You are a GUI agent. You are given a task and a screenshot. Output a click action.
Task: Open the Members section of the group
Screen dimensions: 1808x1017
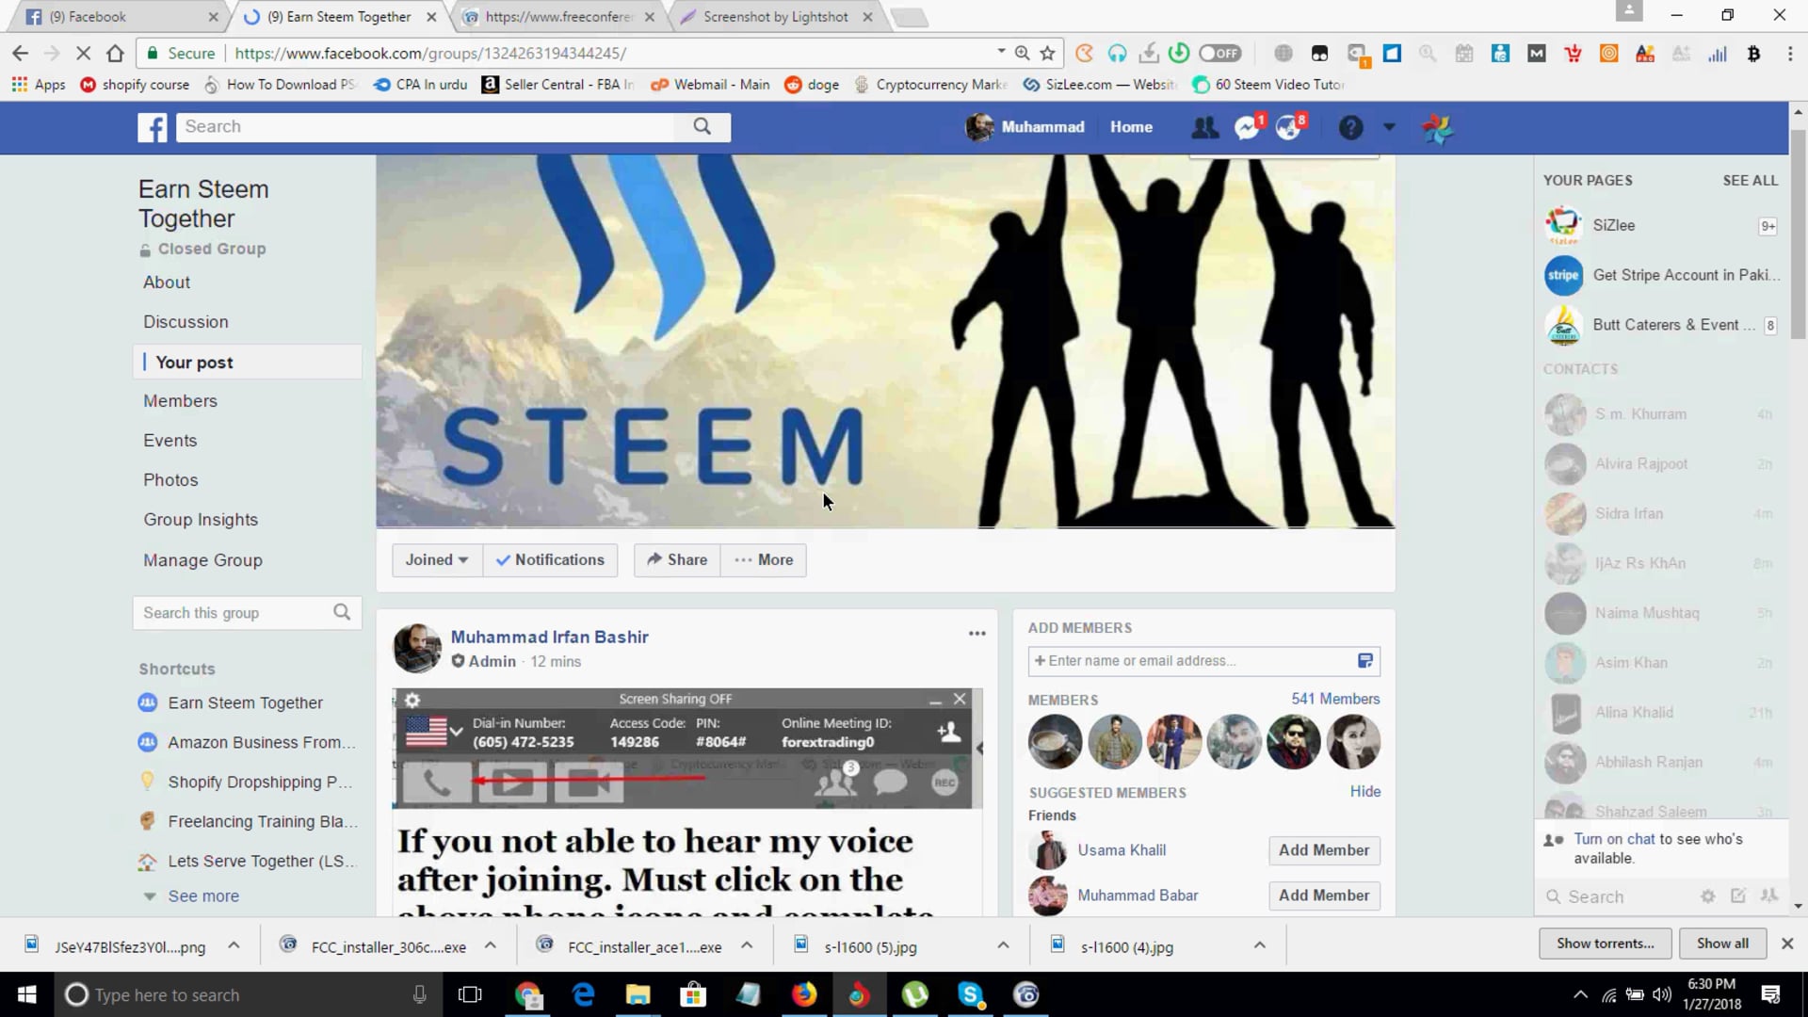coord(180,400)
